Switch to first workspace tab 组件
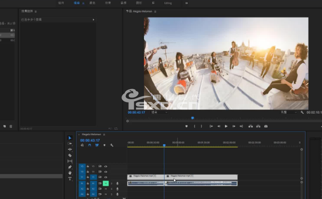 pyautogui.click(x=61, y=3)
